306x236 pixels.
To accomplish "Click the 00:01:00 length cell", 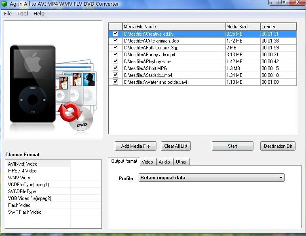I will tap(278, 82).
